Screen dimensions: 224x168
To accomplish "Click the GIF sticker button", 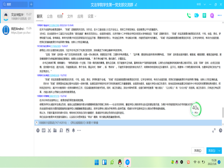I will [44, 130].
